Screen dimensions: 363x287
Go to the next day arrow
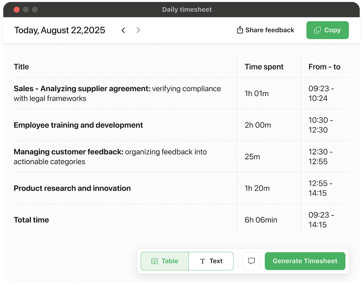click(x=138, y=30)
